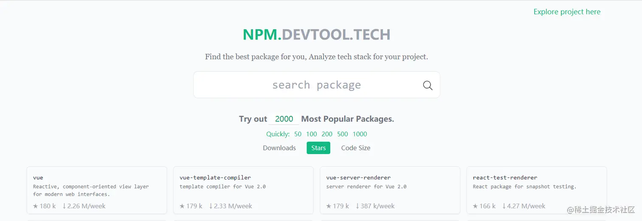Viewport: 642px width, 221px height.
Task: Open the NPM.DEVTOOL.TECH homepage title
Action: click(316, 35)
